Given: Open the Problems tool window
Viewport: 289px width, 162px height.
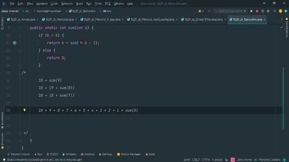Looking at the screenshot, I should pyautogui.click(x=69, y=154).
